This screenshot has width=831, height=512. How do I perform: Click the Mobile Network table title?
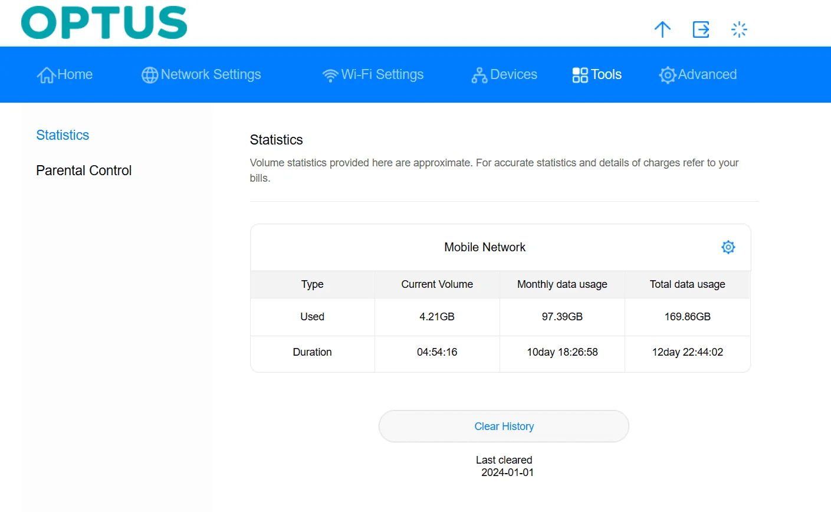click(485, 247)
